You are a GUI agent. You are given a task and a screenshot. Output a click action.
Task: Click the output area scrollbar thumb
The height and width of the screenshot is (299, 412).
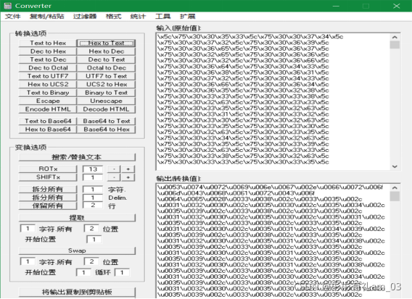point(395,196)
